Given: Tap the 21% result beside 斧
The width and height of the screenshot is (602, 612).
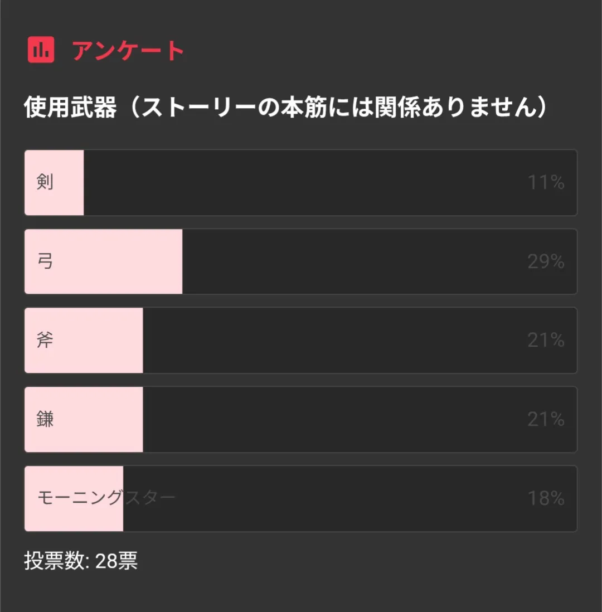Looking at the screenshot, I should point(546,341).
